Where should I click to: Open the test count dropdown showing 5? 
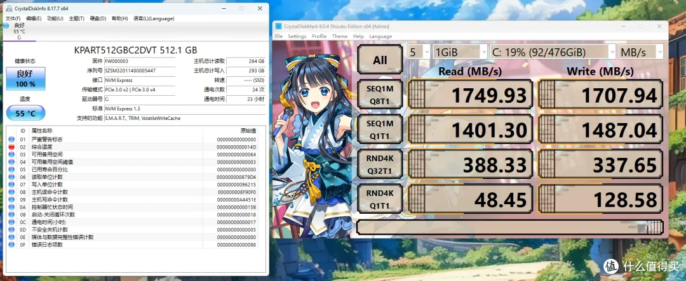pyautogui.click(x=419, y=52)
